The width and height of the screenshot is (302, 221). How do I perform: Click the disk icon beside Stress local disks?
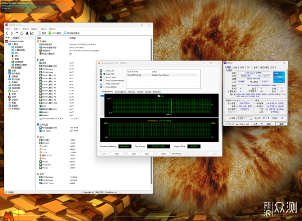click(101, 84)
